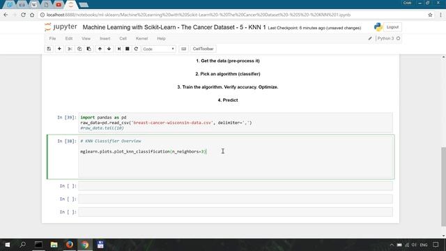Open Windows Start menu
The height and width of the screenshot is (251, 446).
[x=8, y=245]
